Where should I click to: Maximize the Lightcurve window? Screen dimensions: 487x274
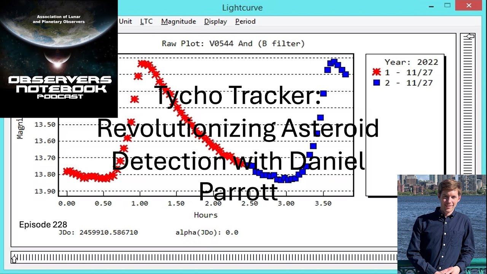448,6
